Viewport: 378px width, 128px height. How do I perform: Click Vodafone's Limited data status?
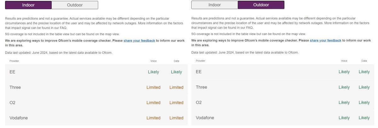[176, 118]
